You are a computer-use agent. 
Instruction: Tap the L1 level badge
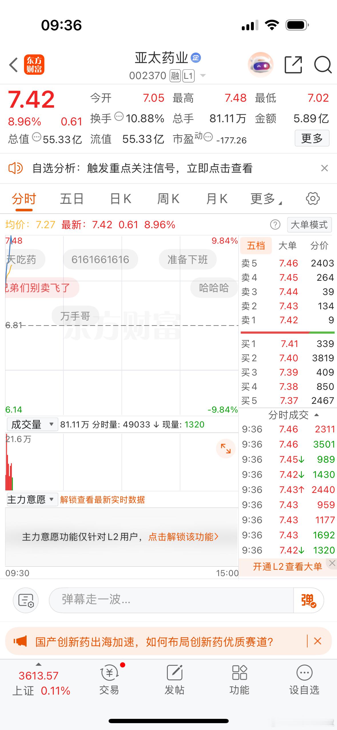pyautogui.click(x=188, y=76)
